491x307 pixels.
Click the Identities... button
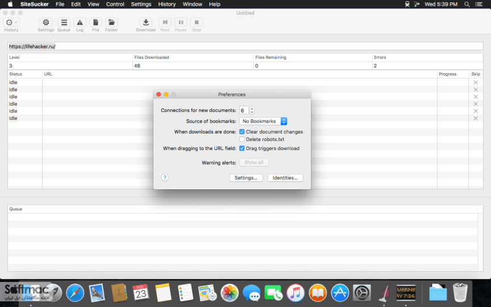point(285,177)
